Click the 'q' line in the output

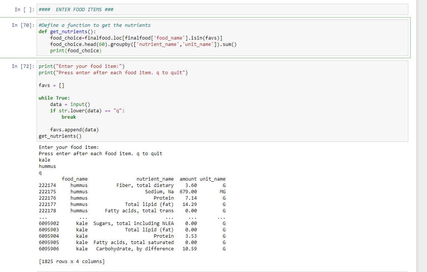coord(40,172)
